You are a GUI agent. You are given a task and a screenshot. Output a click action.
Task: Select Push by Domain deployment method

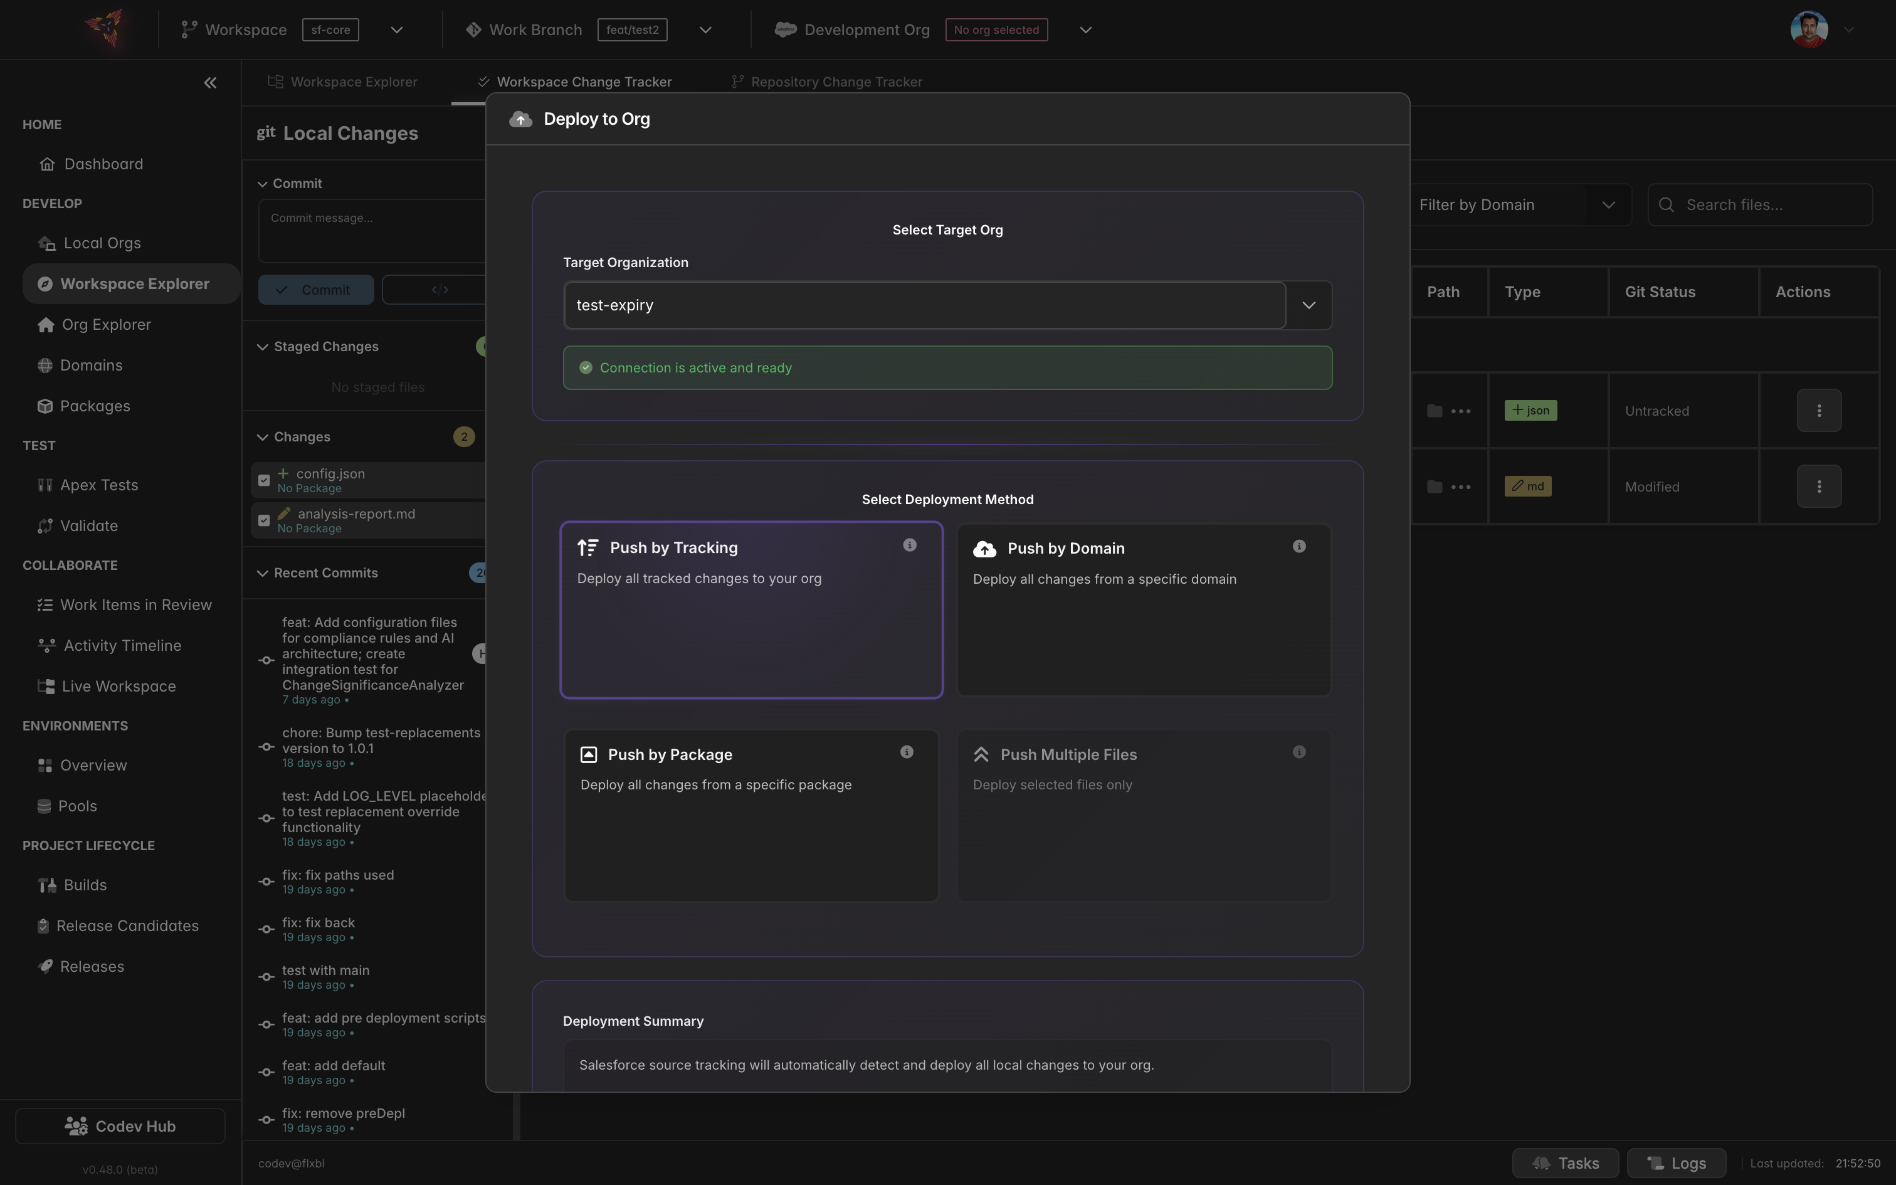[x=1144, y=609]
